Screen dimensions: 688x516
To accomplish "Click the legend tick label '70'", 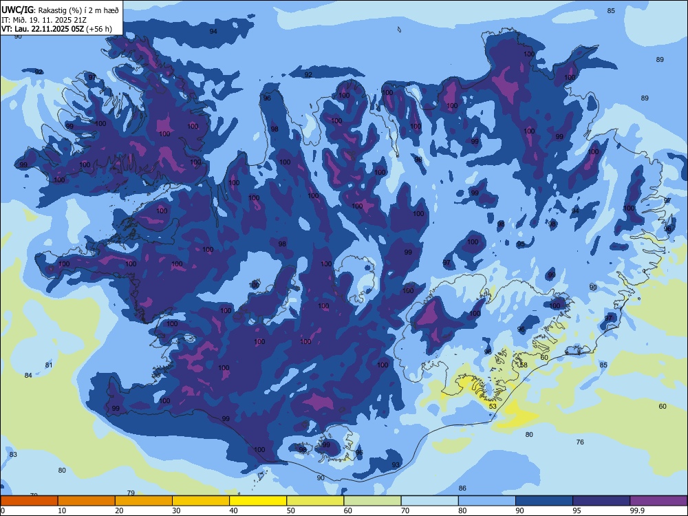I will click(x=405, y=510).
